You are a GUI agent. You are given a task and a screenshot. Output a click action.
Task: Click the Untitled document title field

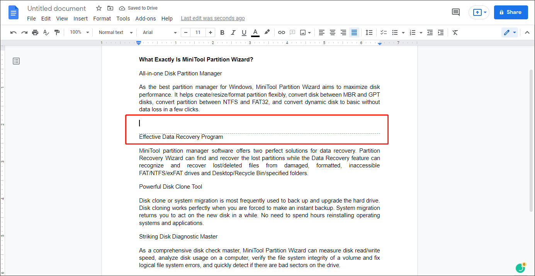click(57, 9)
